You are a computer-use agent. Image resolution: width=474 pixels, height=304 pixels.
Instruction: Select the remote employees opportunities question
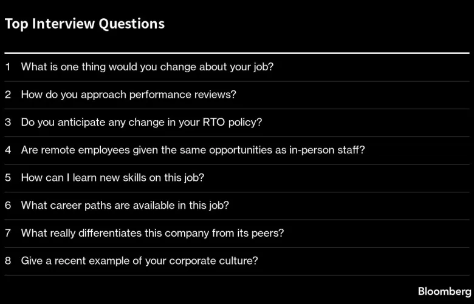click(193, 150)
